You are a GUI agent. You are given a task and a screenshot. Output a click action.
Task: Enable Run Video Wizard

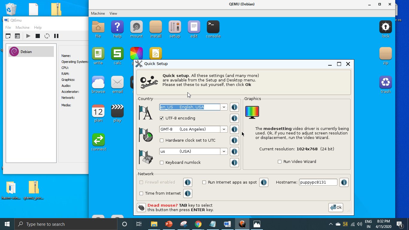pyautogui.click(x=279, y=161)
